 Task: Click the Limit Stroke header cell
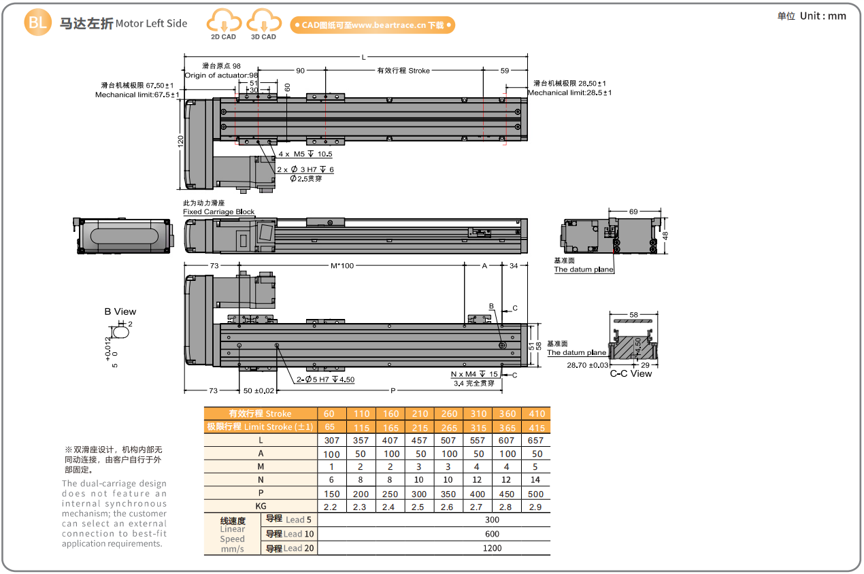261,427
